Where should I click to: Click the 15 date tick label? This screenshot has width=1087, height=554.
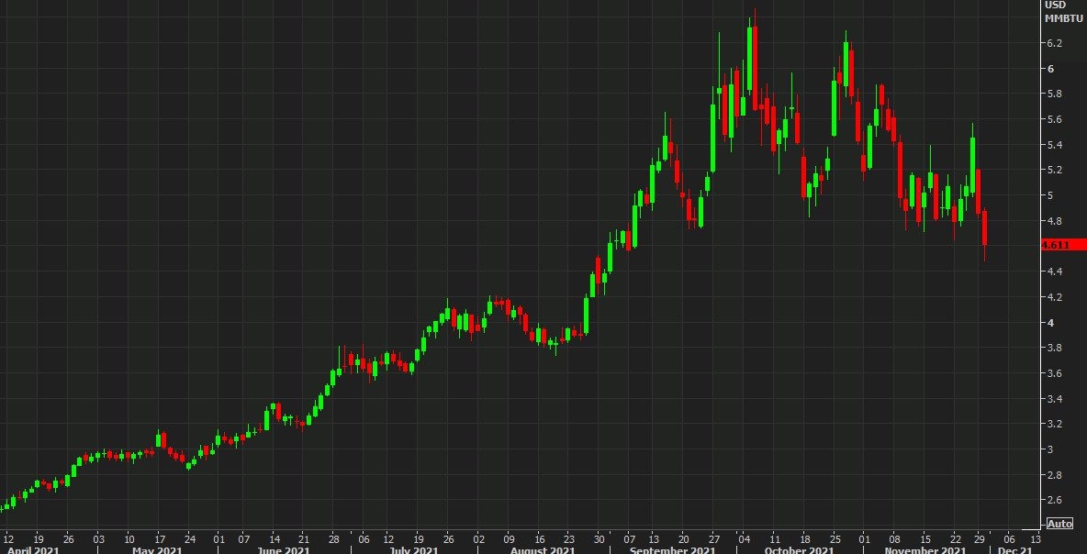click(x=925, y=538)
